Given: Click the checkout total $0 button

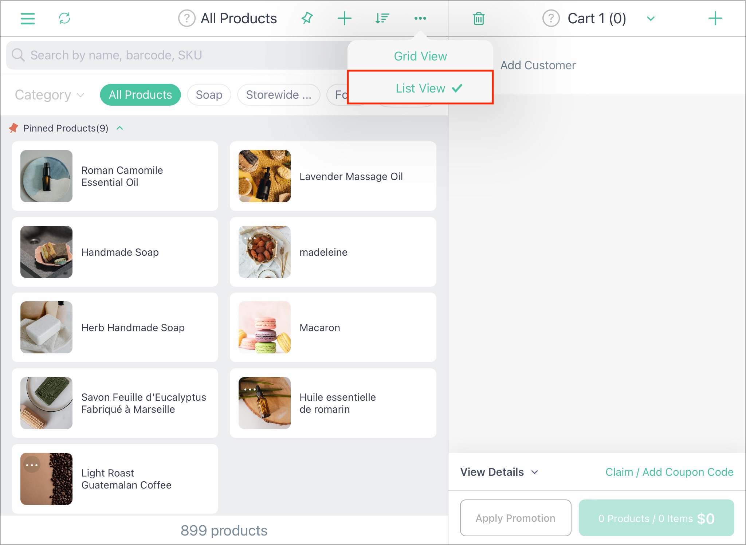Looking at the screenshot, I should 656,518.
